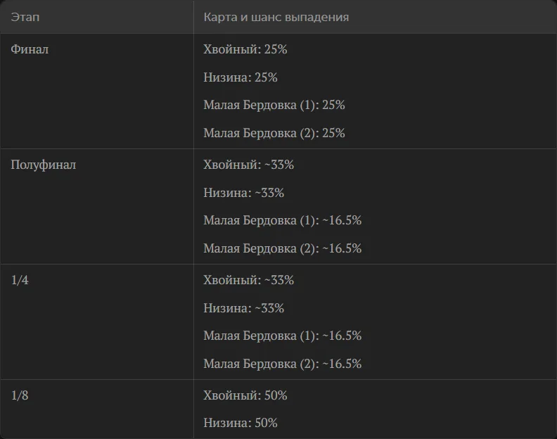Click Хвойный: ~33% in Полуфинал row
The width and height of the screenshot is (557, 439).
(248, 165)
